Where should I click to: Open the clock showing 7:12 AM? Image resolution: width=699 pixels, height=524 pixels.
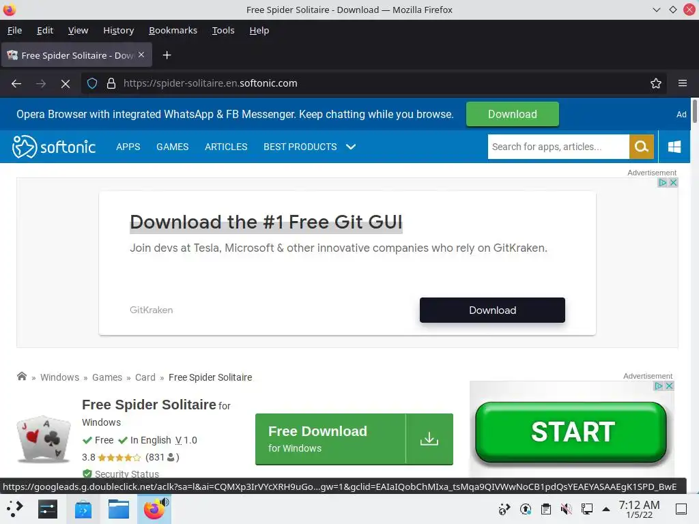coord(639,509)
